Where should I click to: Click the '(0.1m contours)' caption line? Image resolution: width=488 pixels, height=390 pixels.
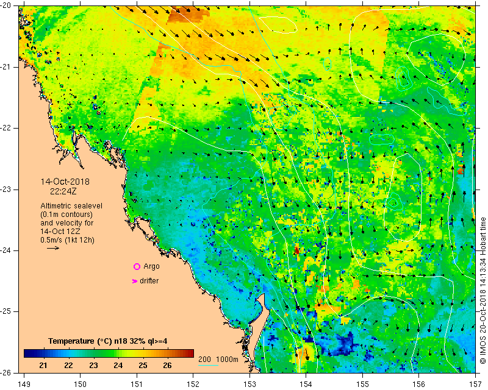click(66, 214)
